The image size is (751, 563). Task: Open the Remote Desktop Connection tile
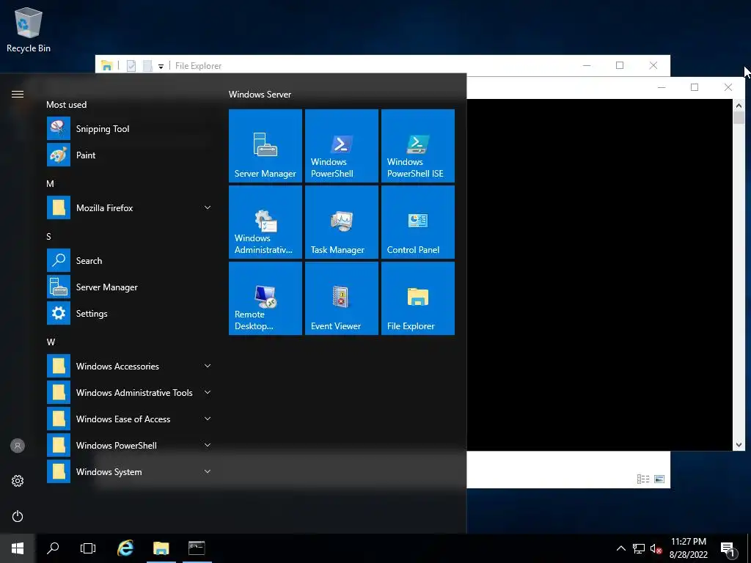coord(265,298)
